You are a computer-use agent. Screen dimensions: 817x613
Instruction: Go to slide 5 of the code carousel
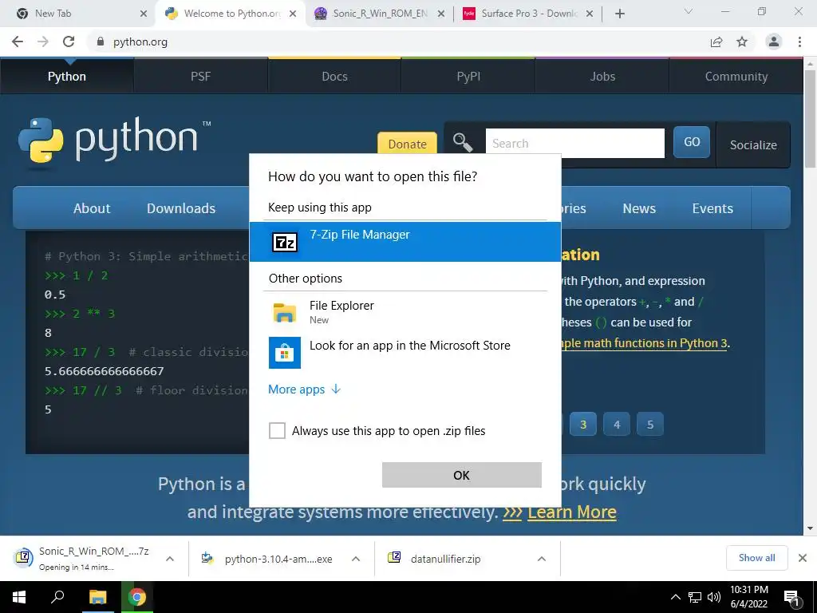pyautogui.click(x=650, y=425)
